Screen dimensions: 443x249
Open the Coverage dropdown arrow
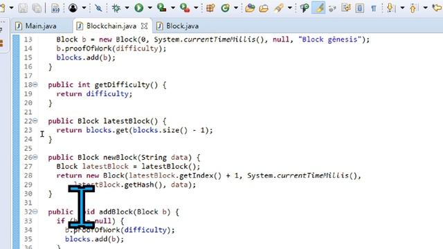(172, 8)
